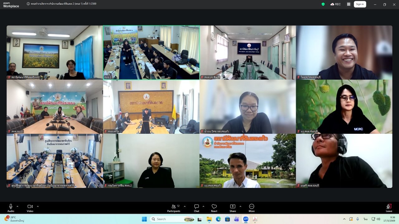Click the Sign in button

[360, 4]
